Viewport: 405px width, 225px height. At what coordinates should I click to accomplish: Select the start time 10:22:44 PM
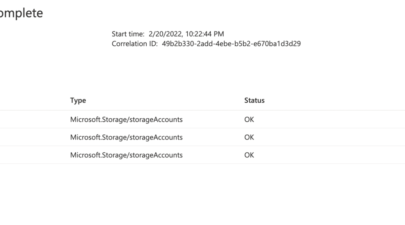204,34
